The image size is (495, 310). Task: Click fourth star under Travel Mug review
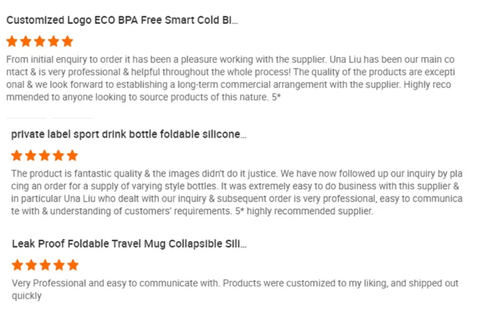coord(59,265)
